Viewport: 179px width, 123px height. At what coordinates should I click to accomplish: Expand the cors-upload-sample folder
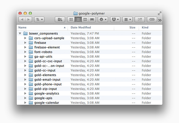point(25,38)
